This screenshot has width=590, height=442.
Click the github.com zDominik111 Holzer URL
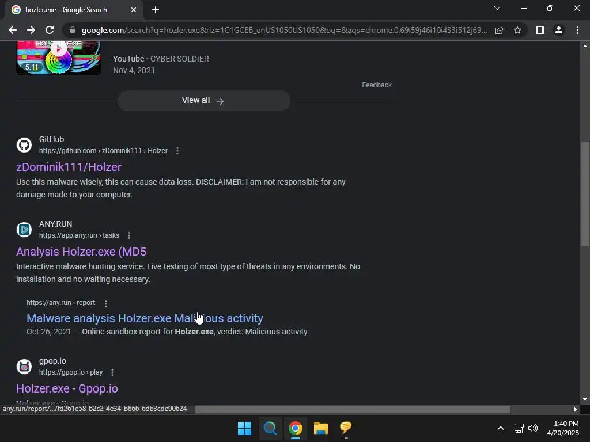click(103, 151)
